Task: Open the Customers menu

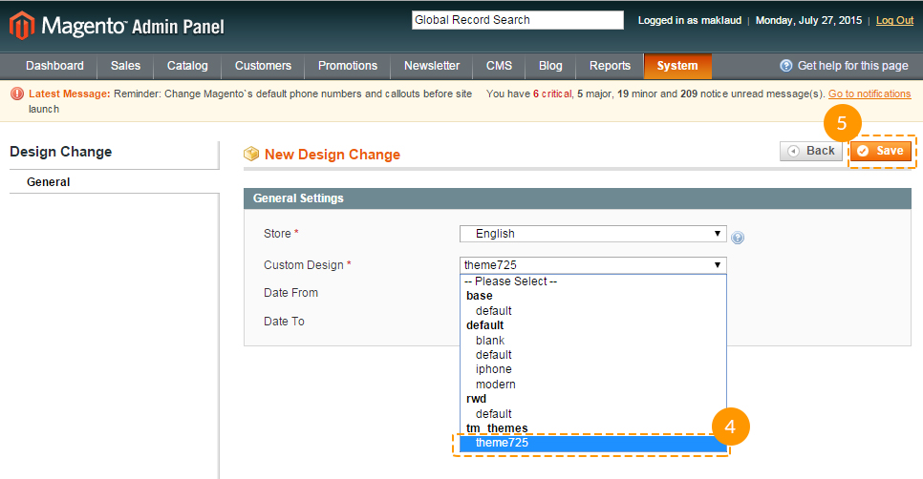Action: click(263, 66)
